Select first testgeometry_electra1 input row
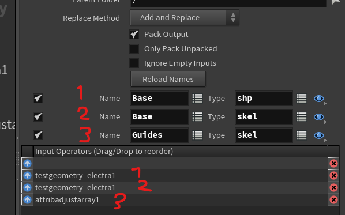The width and height of the screenshot is (345, 215). [x=180, y=176]
